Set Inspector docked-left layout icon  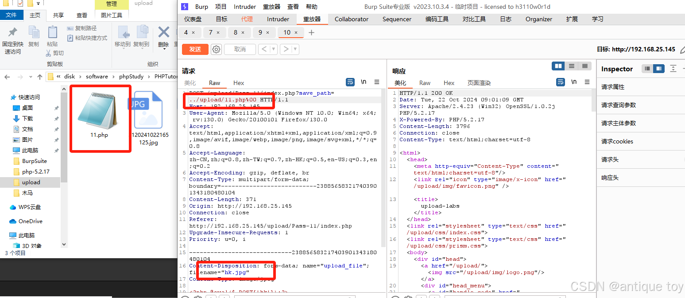647,69
